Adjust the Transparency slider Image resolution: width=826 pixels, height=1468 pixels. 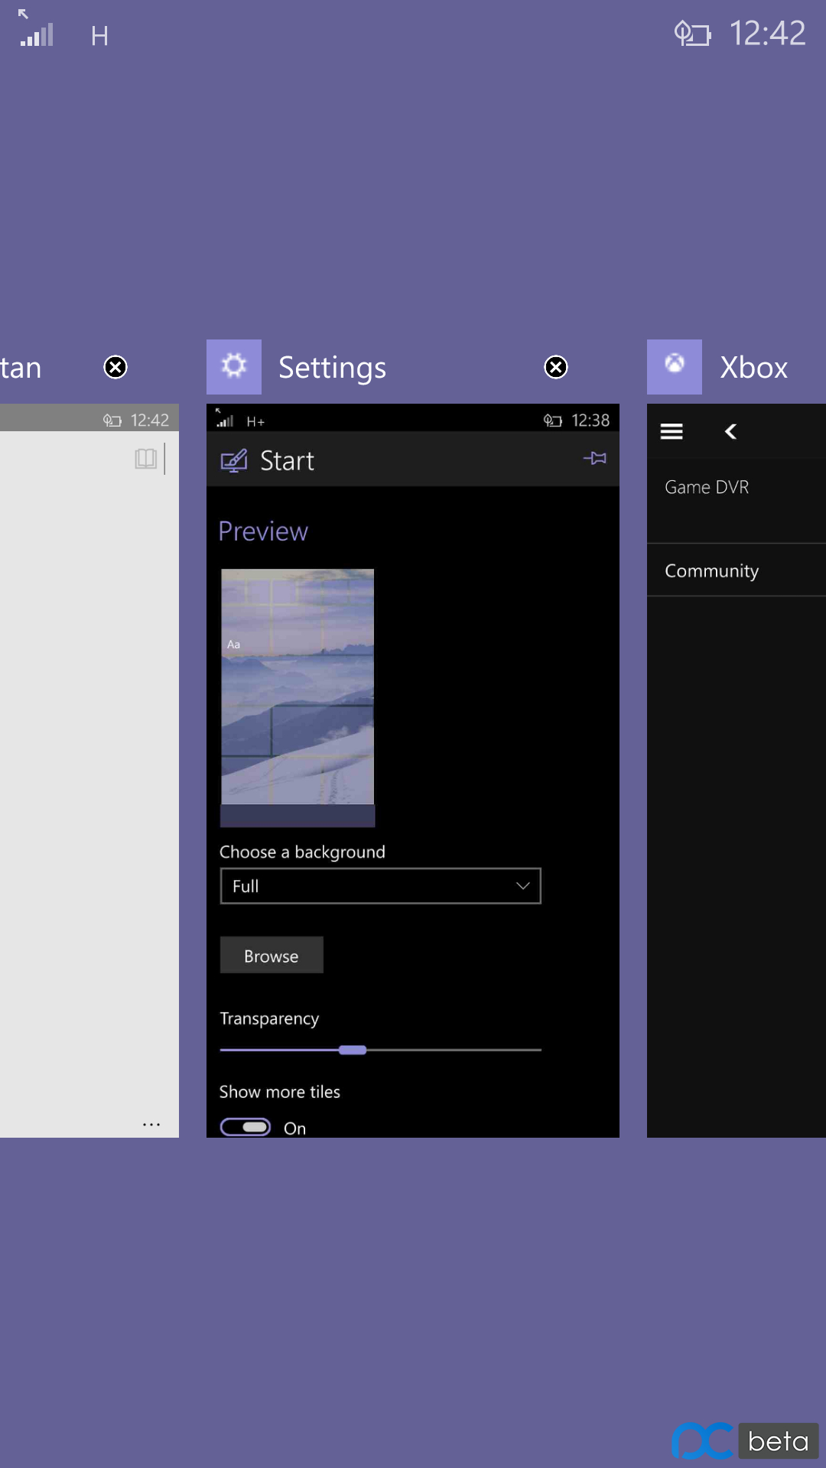pyautogui.click(x=381, y=1050)
